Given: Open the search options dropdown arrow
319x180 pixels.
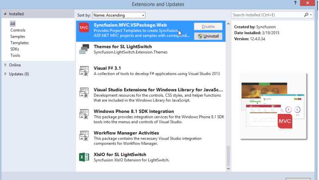Looking at the screenshot, I should pyautogui.click(x=311, y=15).
